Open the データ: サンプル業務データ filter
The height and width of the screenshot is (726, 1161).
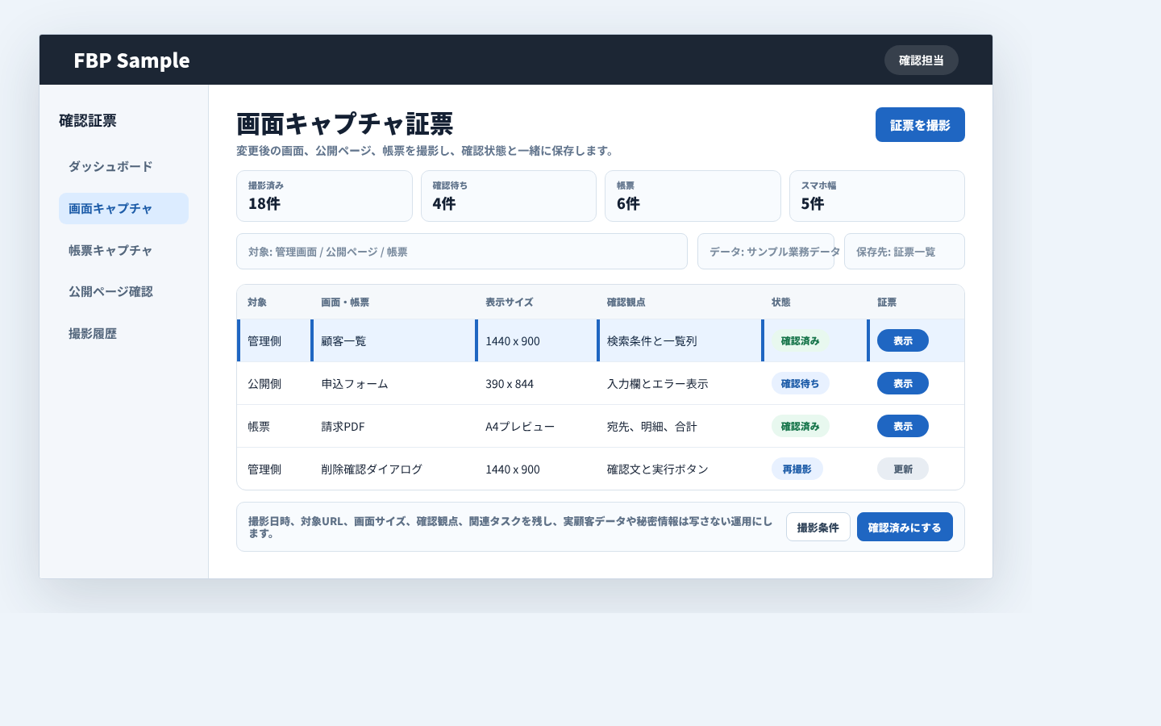766,252
